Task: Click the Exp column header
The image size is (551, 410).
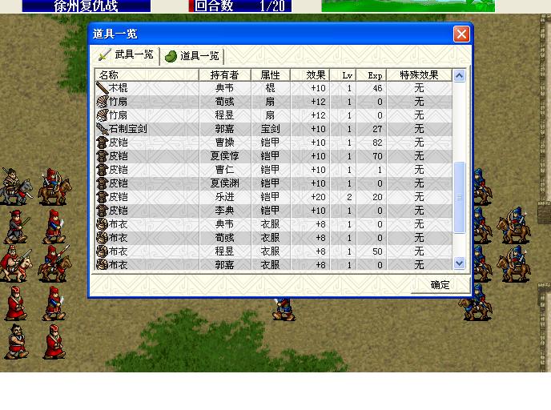Action: pos(372,74)
